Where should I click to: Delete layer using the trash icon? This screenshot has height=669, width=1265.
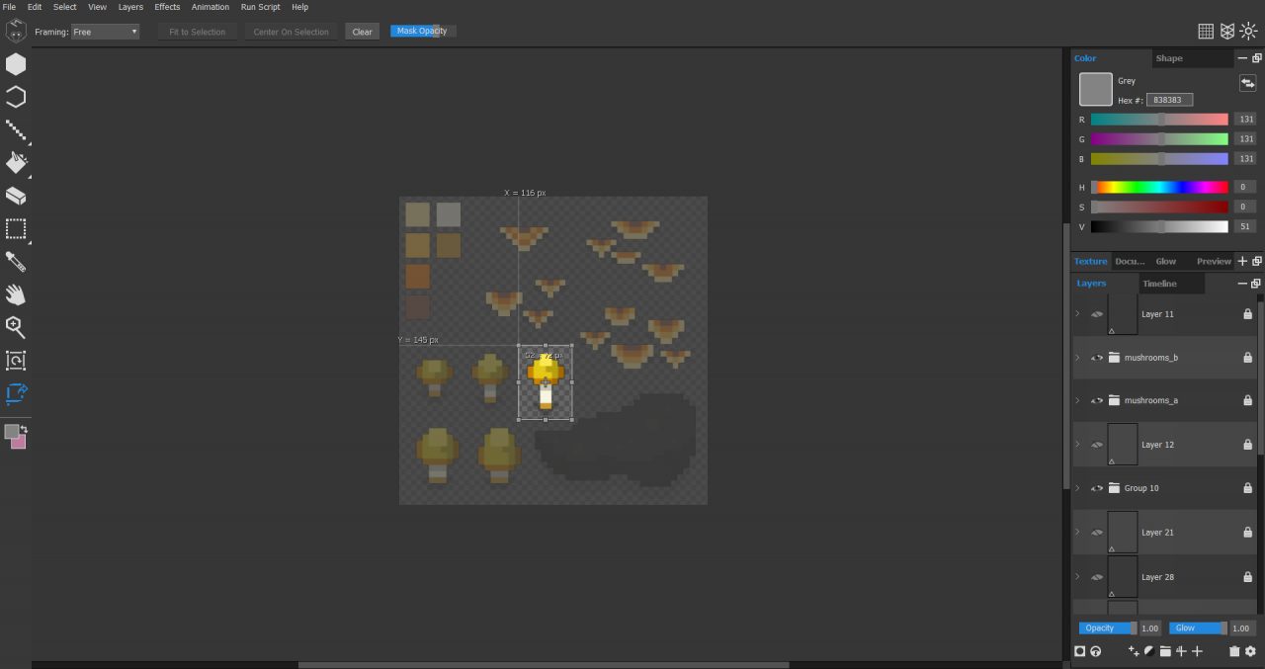1233,651
